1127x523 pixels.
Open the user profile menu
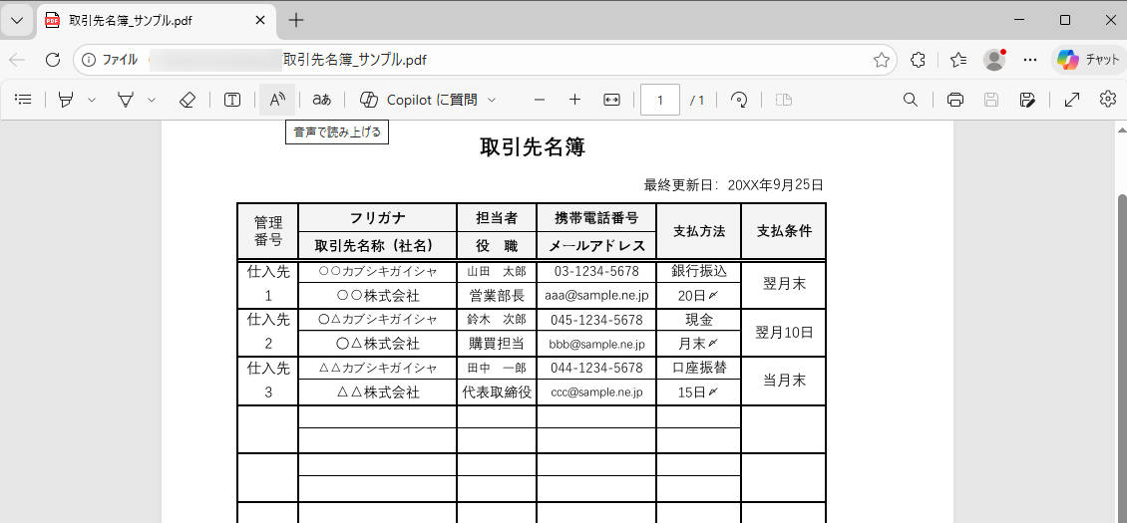(994, 60)
